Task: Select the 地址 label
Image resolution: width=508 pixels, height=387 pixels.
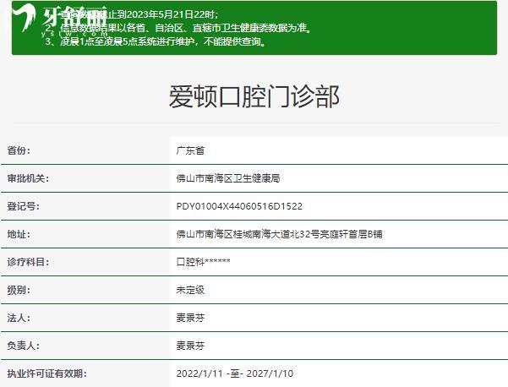Action: 19,234
